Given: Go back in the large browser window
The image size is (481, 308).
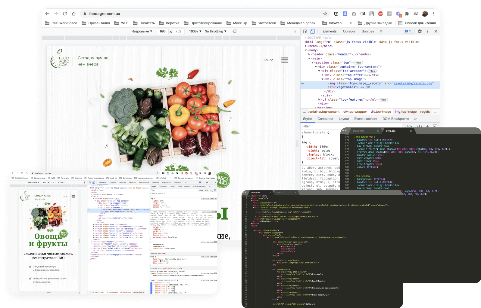Looking at the screenshot, I should (x=47, y=14).
